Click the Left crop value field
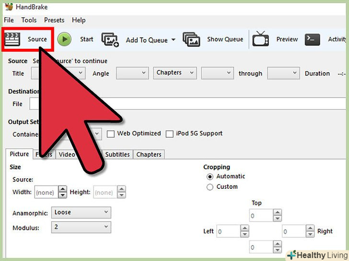This screenshot has width=349, height=261. point(228,231)
